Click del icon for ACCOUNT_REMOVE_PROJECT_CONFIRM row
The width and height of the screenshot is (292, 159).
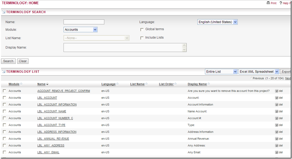276,91
